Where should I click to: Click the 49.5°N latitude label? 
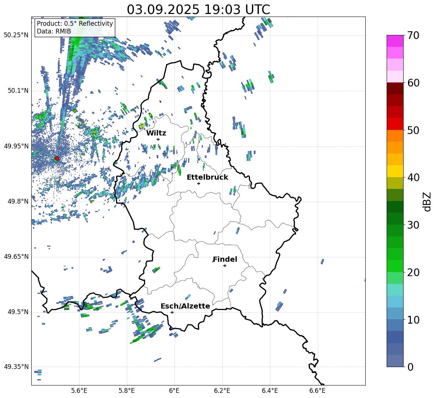click(x=18, y=312)
